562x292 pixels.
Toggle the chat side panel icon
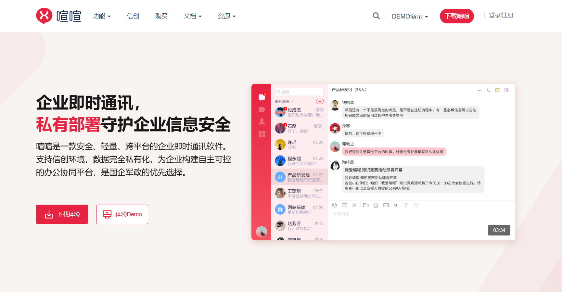506,90
